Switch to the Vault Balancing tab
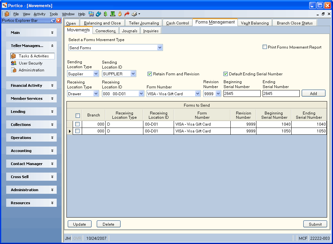The height and width of the screenshot is (244, 333). pos(254,23)
